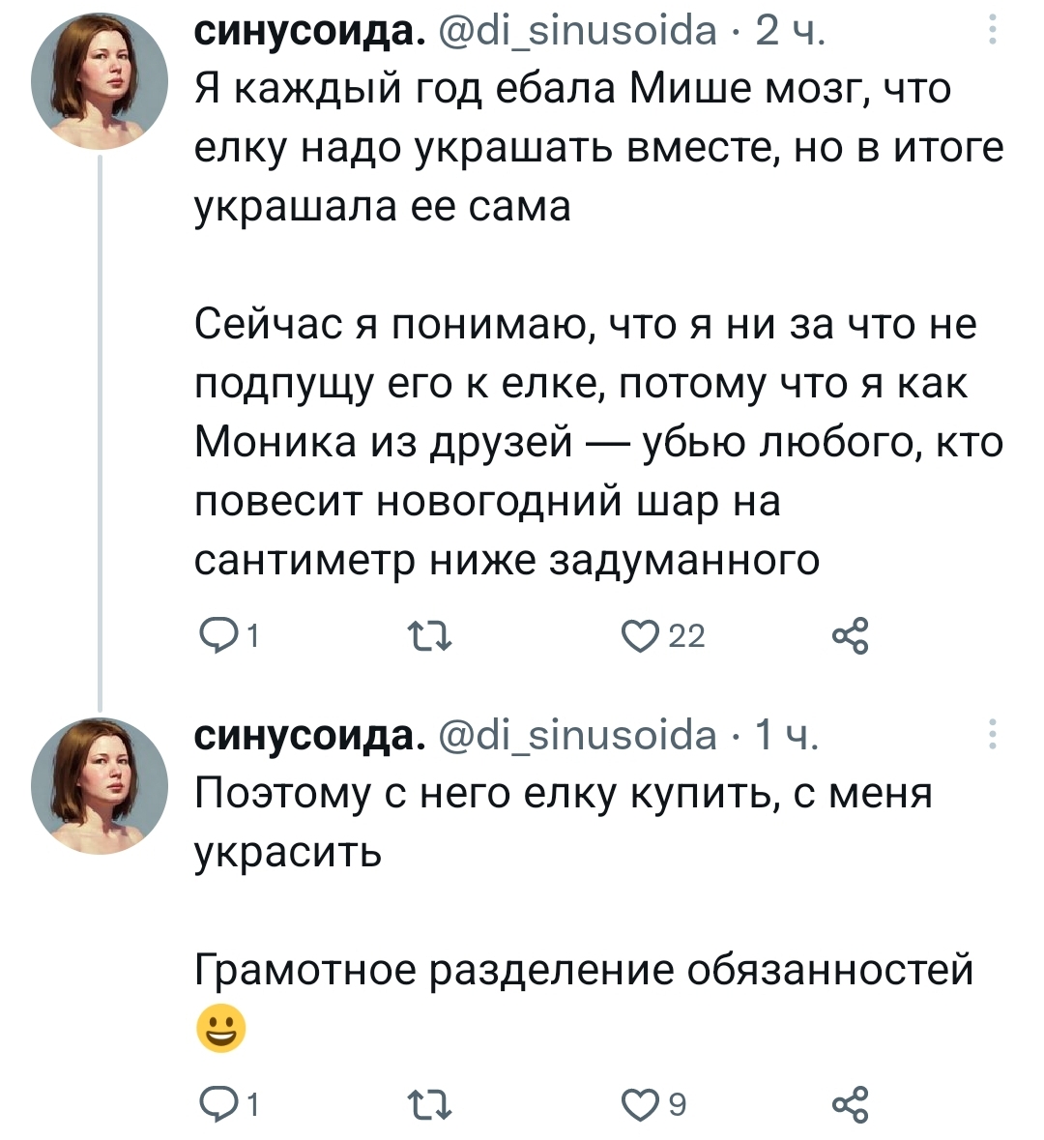
Task: Open the 1 ч. timestamp of the second tweet
Action: [x=786, y=736]
